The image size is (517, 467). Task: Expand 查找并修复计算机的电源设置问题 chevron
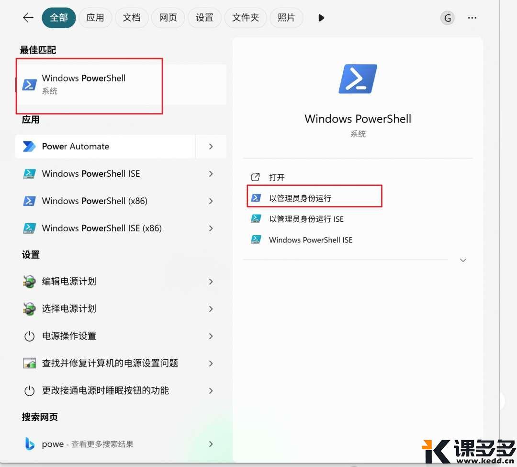(211, 364)
